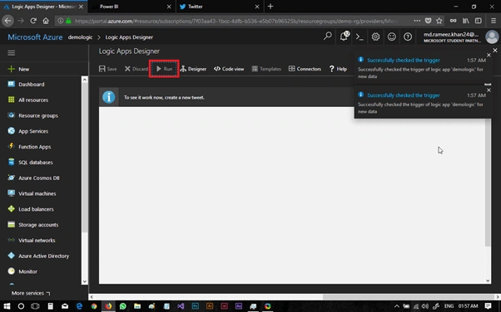Open the Windows Start menu

click(x=7, y=306)
